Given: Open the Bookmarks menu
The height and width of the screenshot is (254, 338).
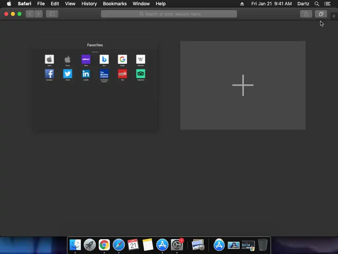Looking at the screenshot, I should coord(115,4).
